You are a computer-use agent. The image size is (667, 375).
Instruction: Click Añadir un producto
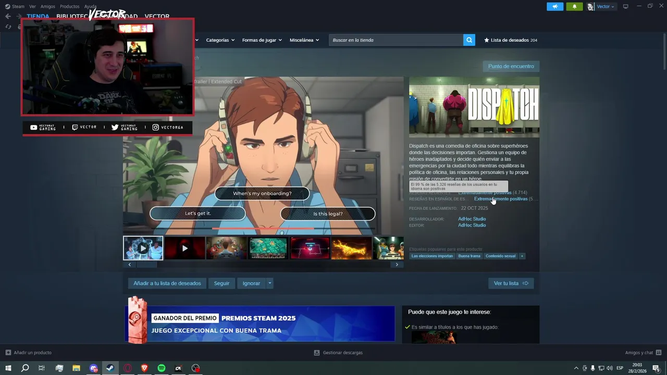point(29,353)
